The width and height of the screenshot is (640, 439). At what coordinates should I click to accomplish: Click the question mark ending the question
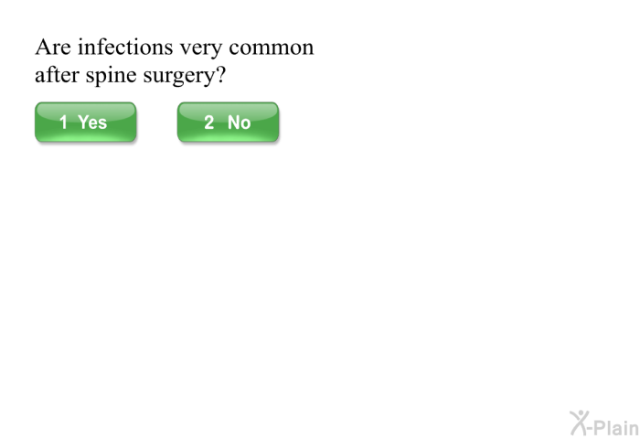click(220, 76)
